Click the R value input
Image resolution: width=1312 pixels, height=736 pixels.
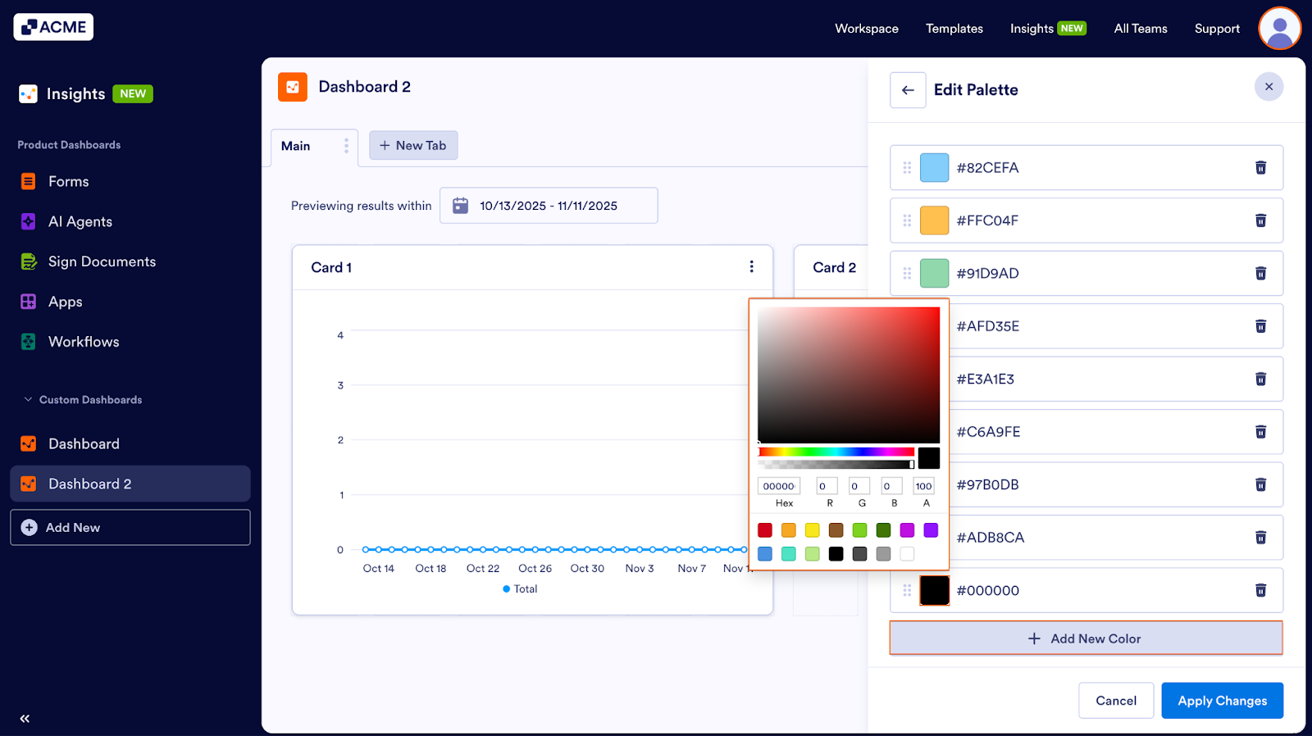coord(827,486)
